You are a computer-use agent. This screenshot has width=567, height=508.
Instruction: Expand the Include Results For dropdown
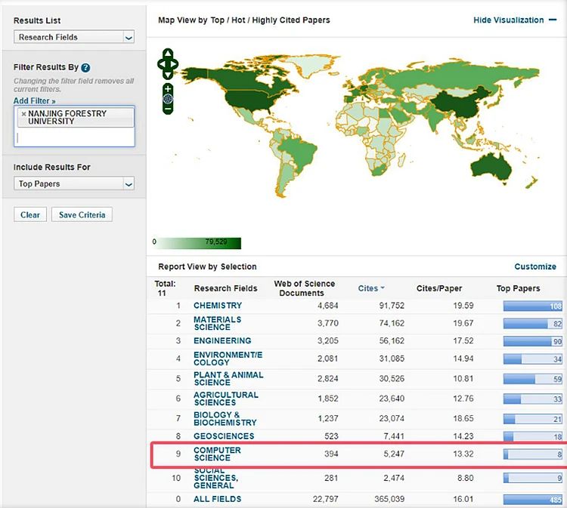click(73, 183)
